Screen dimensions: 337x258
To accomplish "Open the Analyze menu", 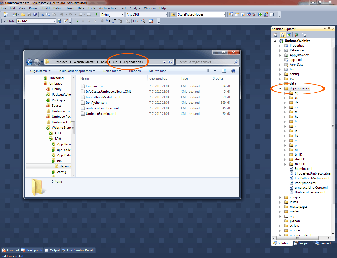I will (135, 8).
